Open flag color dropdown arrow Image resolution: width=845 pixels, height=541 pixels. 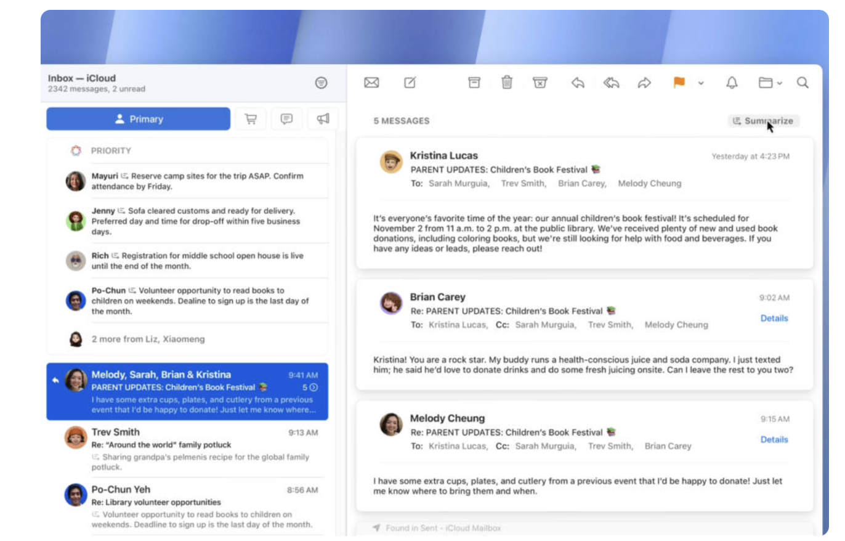pyautogui.click(x=701, y=83)
